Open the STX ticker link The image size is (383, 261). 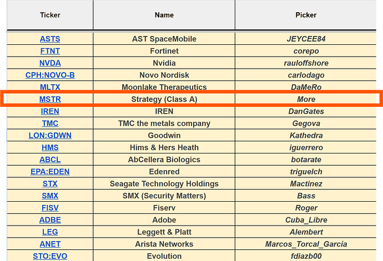50,184
